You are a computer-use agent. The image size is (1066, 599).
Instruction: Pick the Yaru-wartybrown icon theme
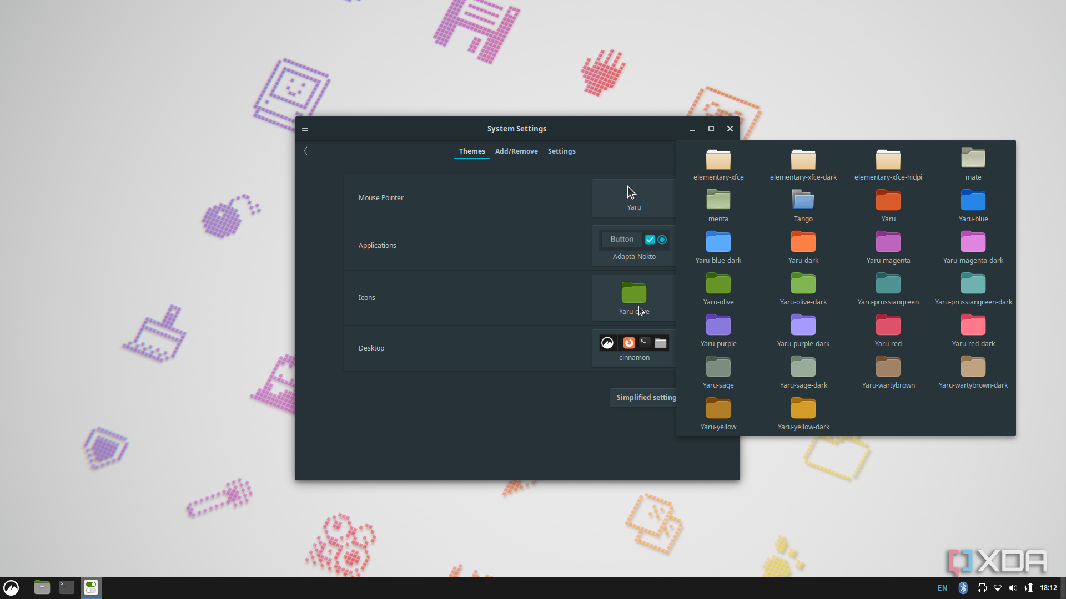click(x=888, y=373)
